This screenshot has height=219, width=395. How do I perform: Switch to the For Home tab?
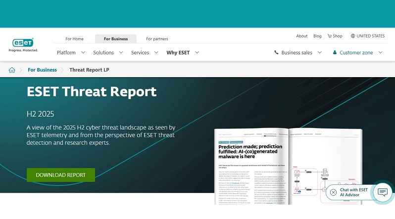tap(75, 39)
